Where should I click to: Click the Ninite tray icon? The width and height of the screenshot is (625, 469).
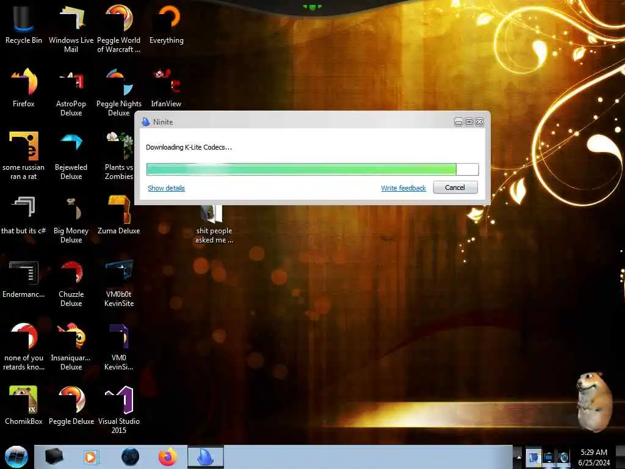533,457
